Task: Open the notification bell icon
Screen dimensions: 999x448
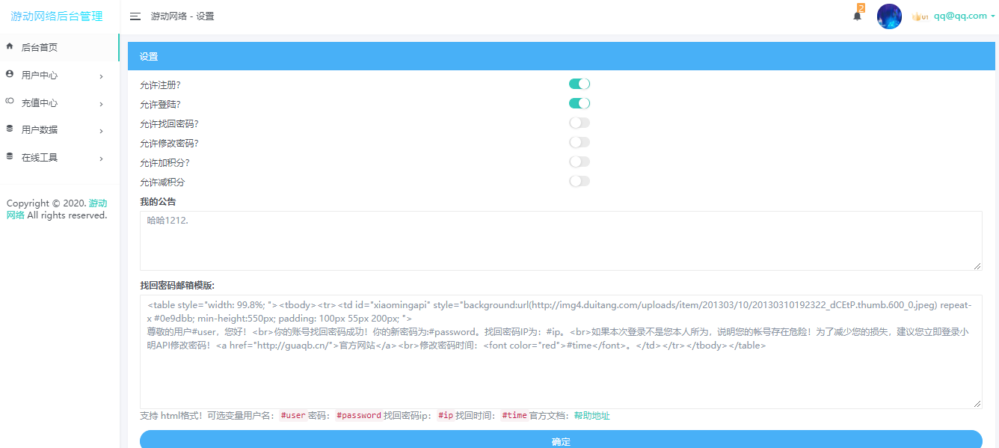Action: point(857,16)
